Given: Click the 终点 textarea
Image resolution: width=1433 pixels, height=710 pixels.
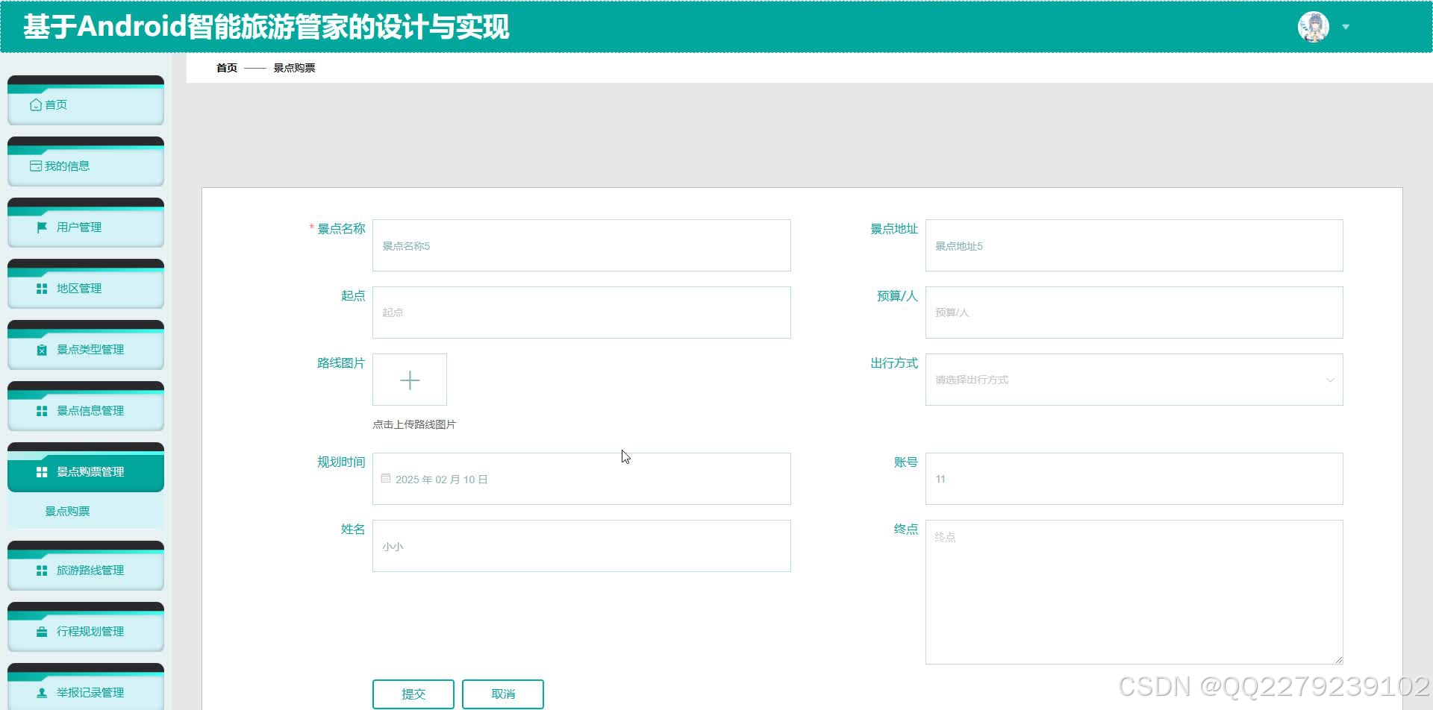Looking at the screenshot, I should click(1134, 592).
